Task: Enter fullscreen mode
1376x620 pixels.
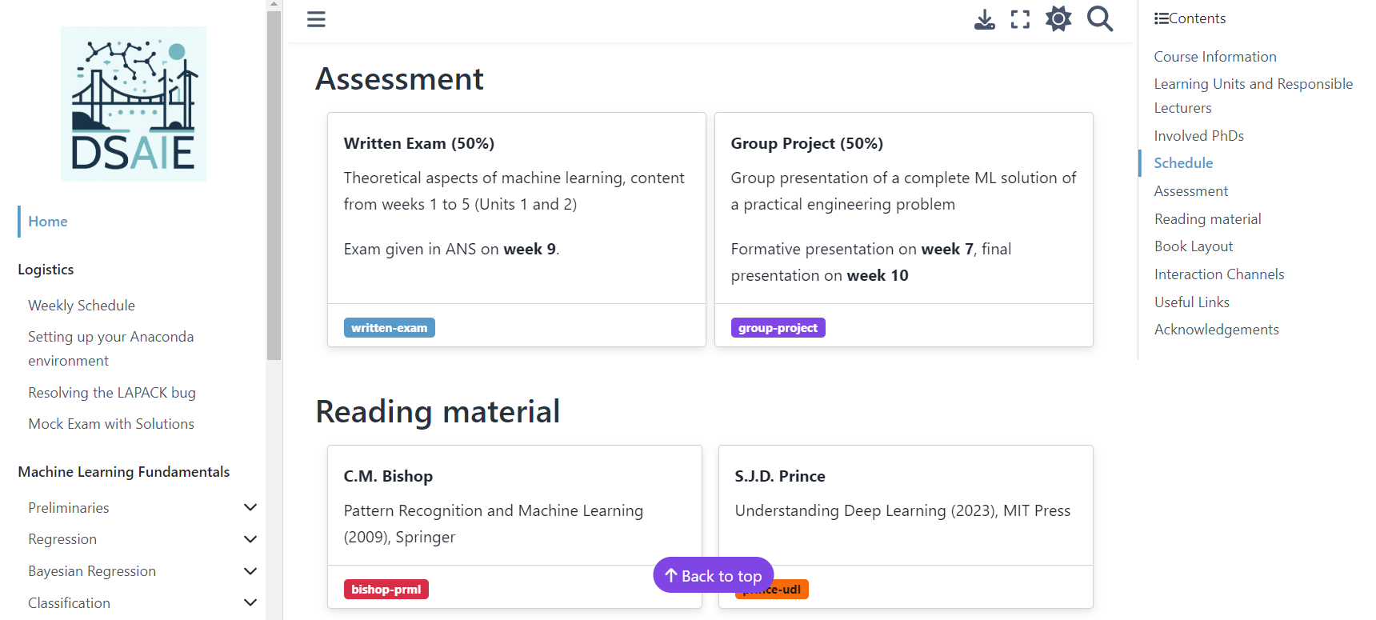Action: 1020,19
